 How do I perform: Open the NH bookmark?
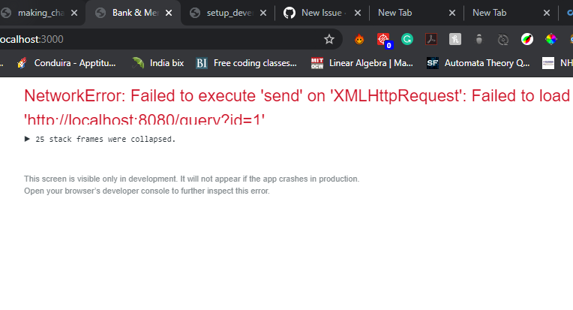(x=557, y=63)
